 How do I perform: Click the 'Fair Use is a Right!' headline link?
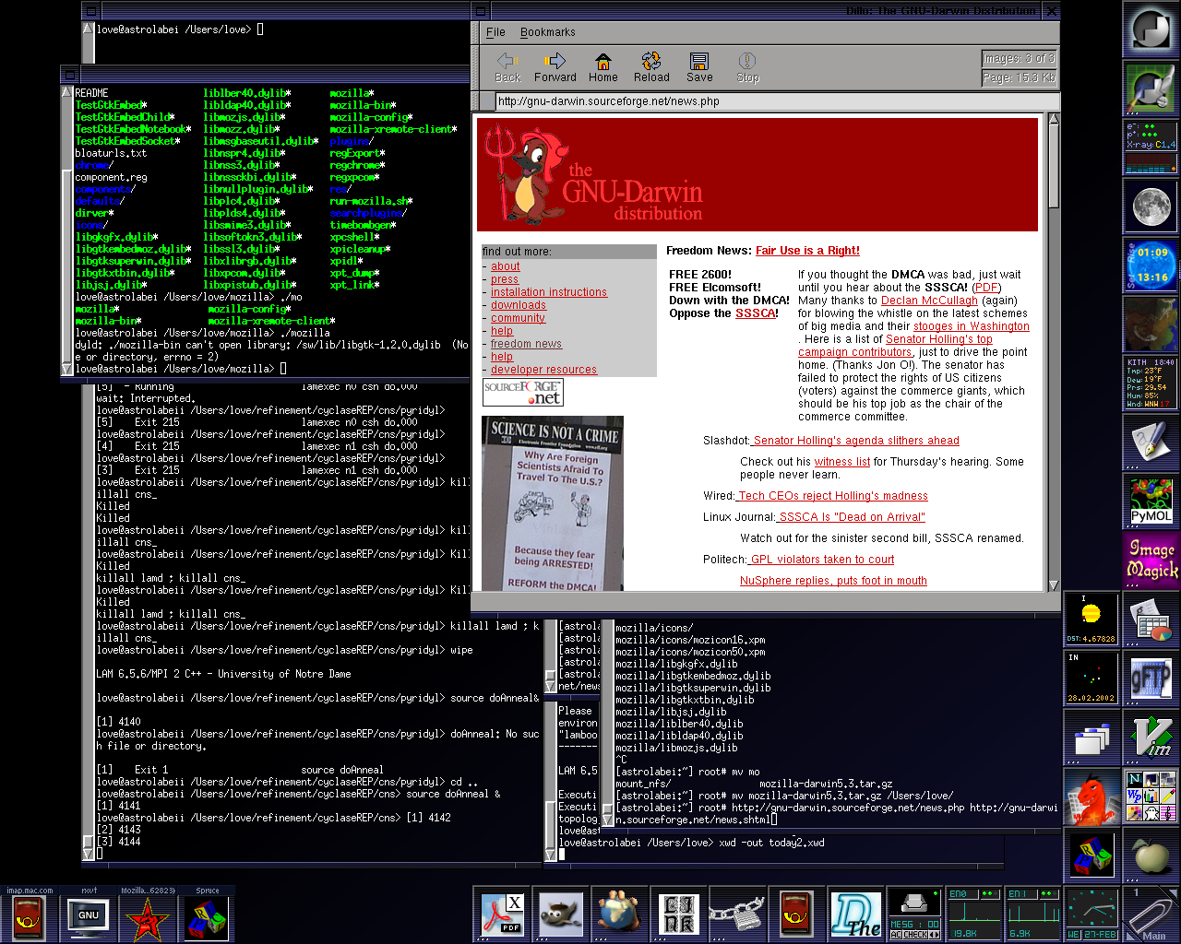807,251
